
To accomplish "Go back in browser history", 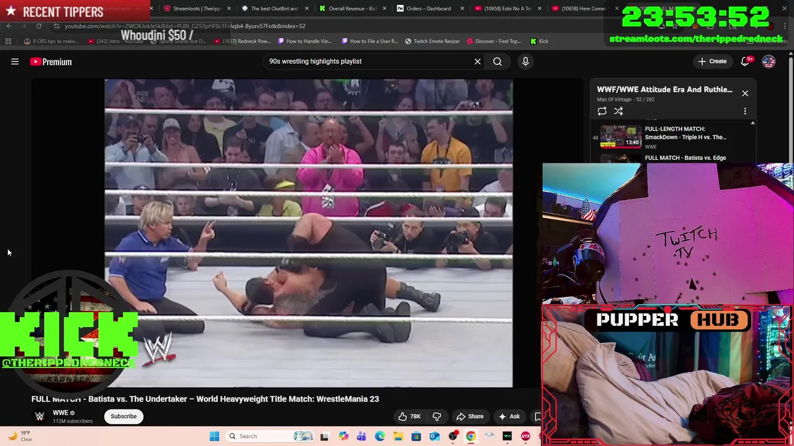I will click(9, 26).
